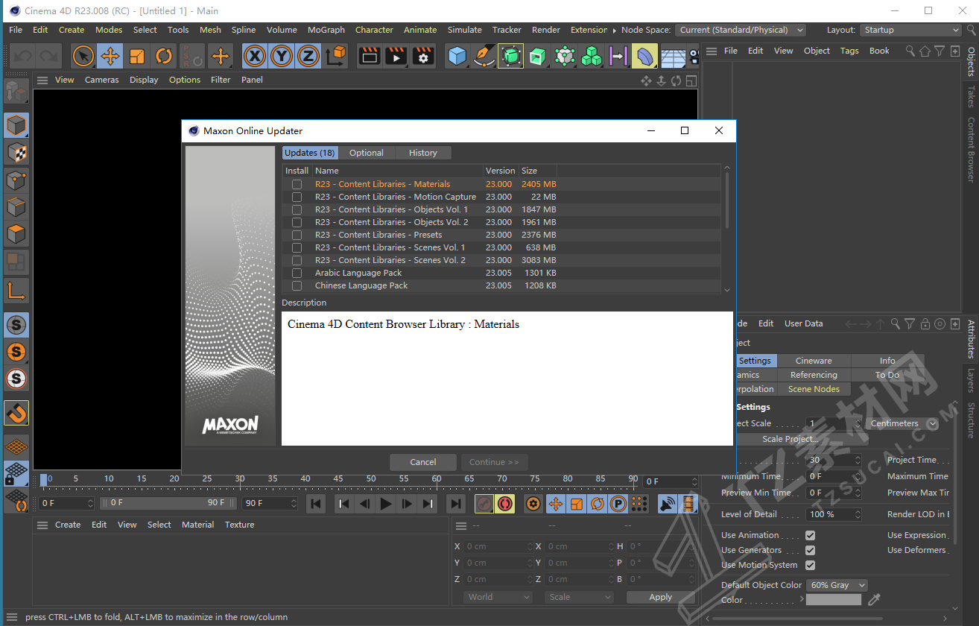This screenshot has height=626, width=979.
Task: Check the Objects Vol. 2 install box
Action: [297, 222]
